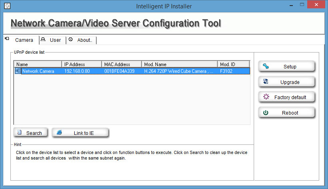Click the Factory default sparkle icon
328x189 pixels.
click(266, 97)
